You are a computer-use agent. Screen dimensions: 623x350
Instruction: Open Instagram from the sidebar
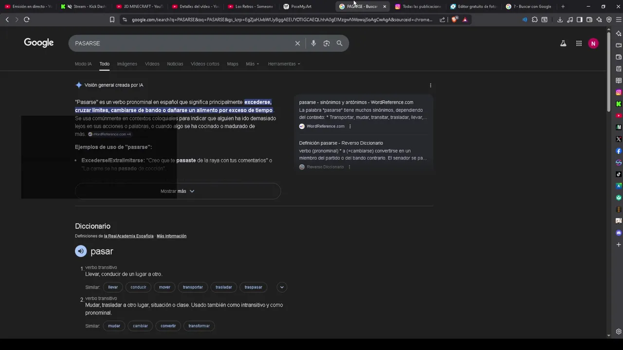(x=619, y=92)
